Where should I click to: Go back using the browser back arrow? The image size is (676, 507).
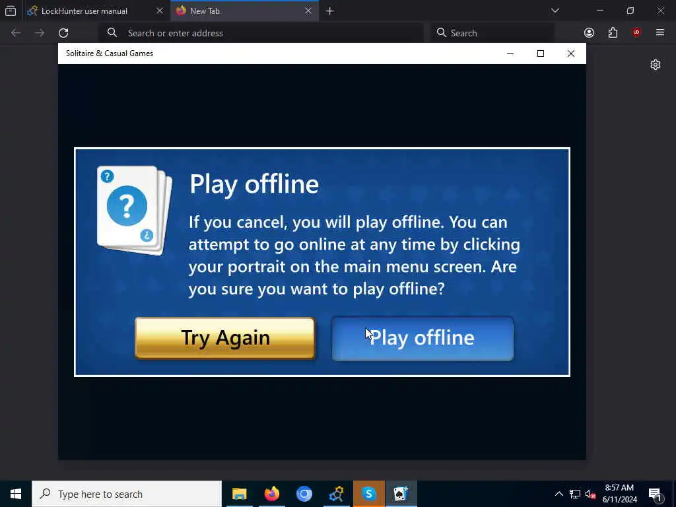pos(16,33)
